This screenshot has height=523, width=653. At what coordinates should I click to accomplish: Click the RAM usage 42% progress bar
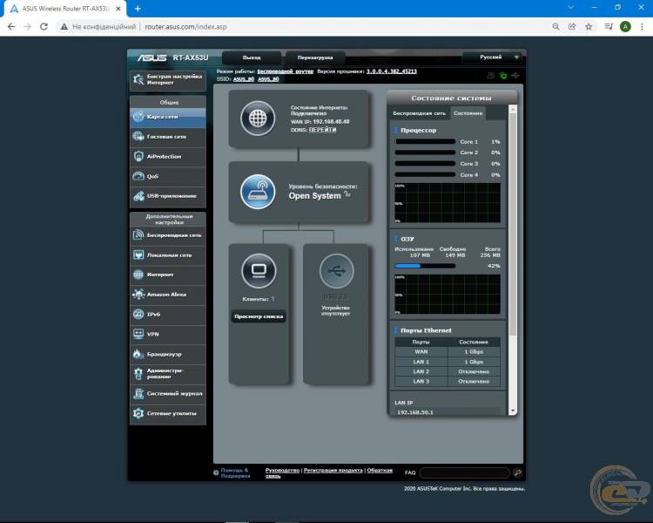[x=425, y=266]
